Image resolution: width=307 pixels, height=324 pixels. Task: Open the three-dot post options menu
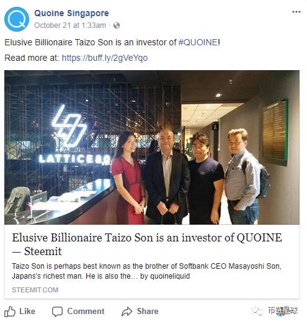pos(296,12)
